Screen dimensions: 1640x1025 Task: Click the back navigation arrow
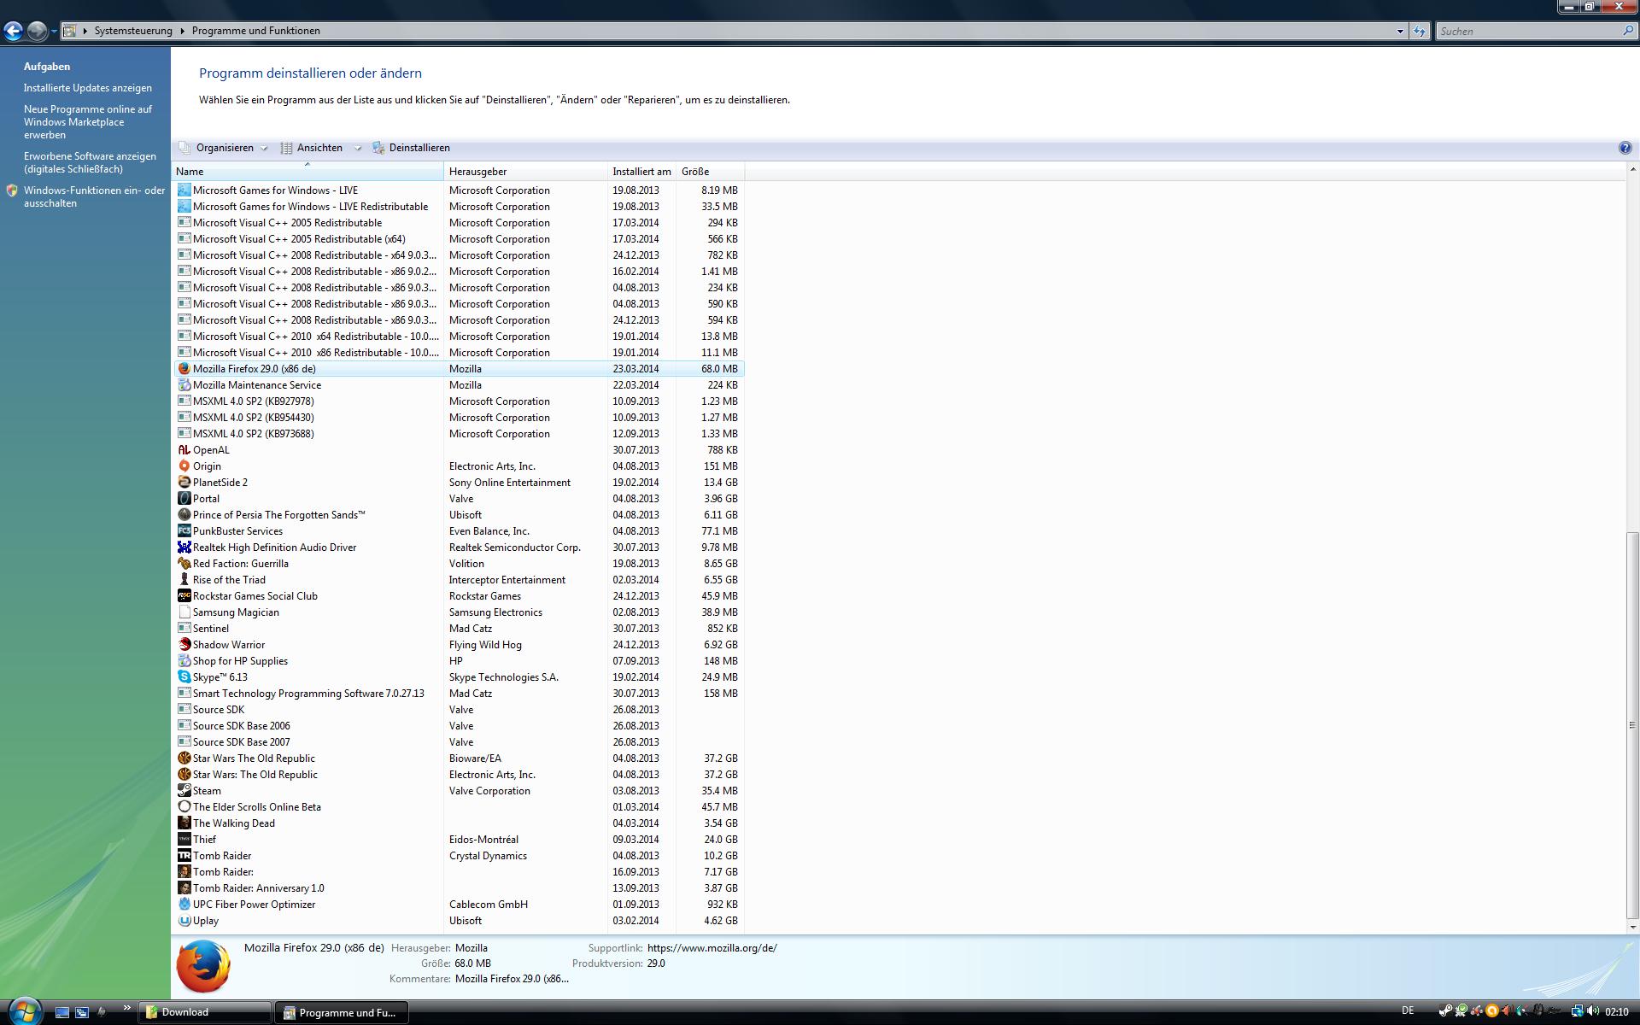(x=13, y=31)
